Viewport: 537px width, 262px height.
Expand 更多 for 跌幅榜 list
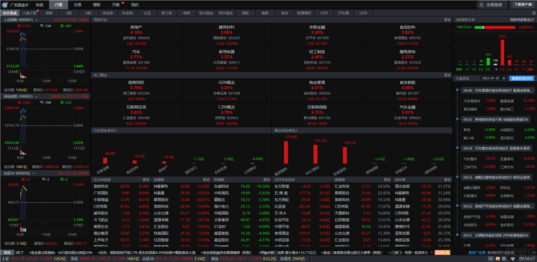pyautogui.click(x=267, y=180)
